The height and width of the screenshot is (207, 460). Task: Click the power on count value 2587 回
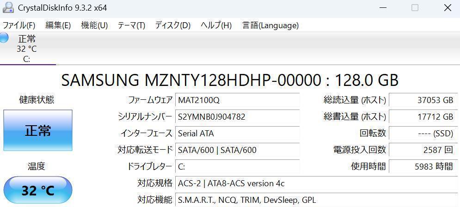click(423, 150)
